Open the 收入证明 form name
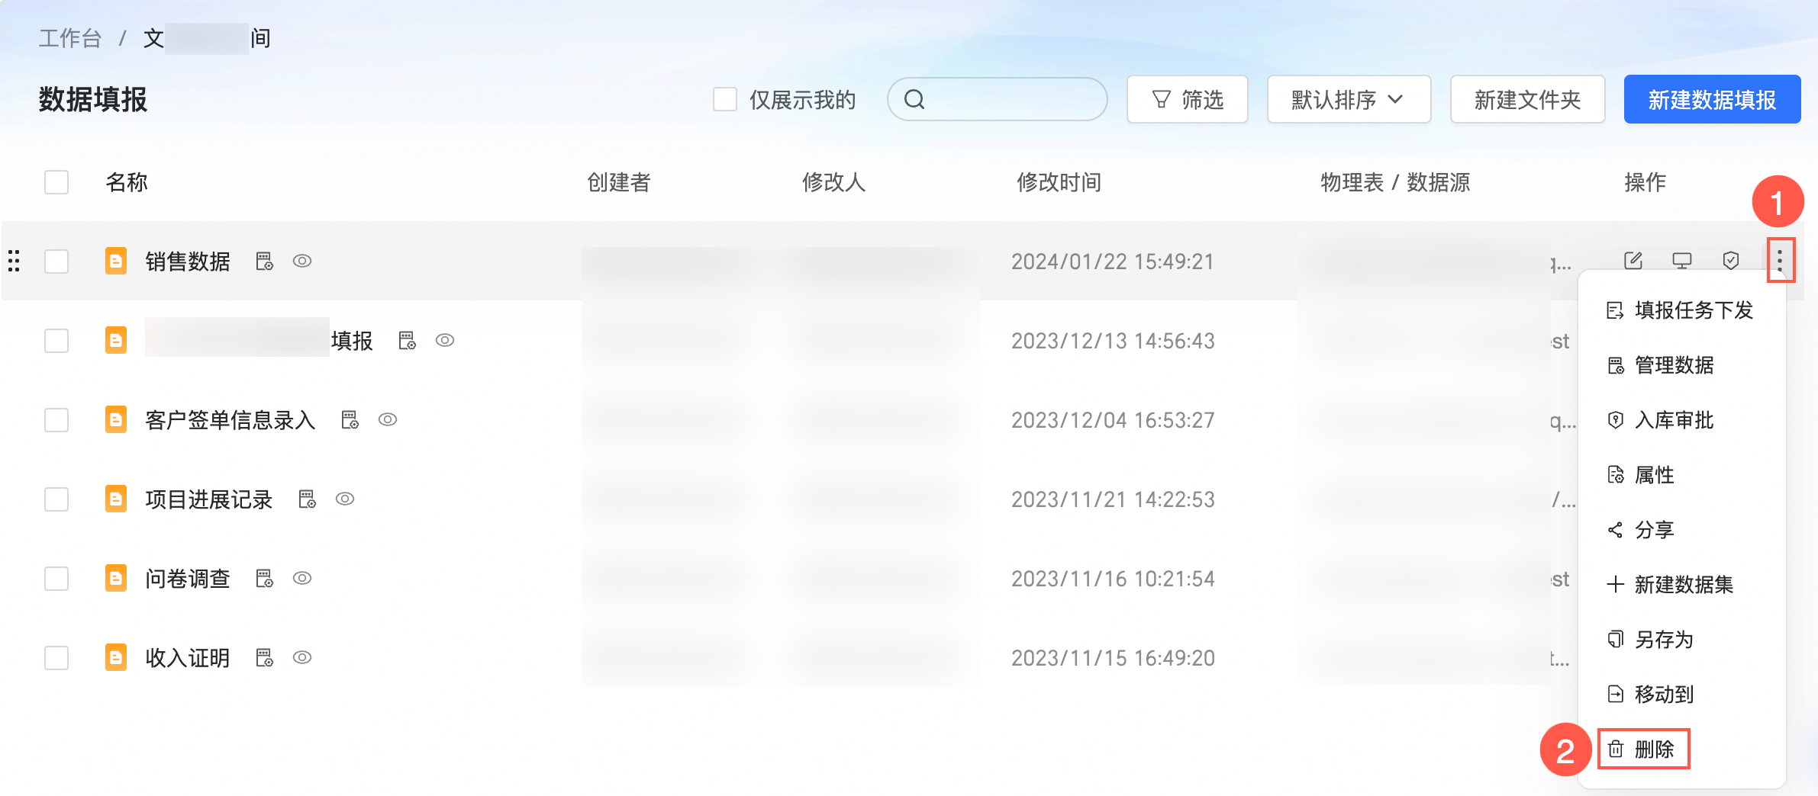The image size is (1818, 796). 188,658
